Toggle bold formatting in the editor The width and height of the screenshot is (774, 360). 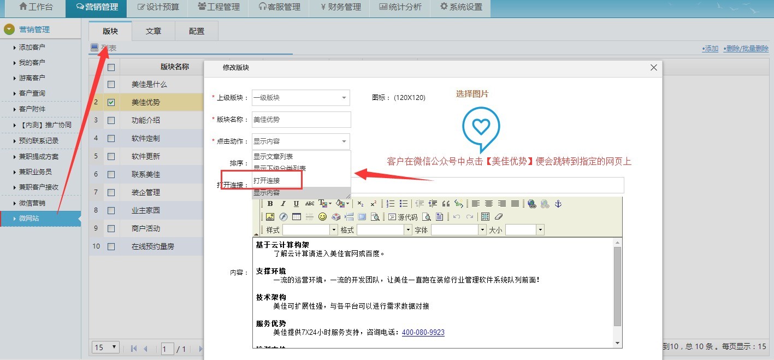[270, 204]
